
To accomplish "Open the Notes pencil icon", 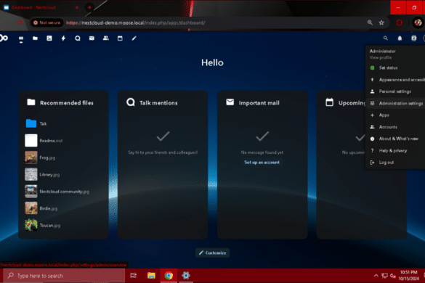I will click(x=134, y=38).
